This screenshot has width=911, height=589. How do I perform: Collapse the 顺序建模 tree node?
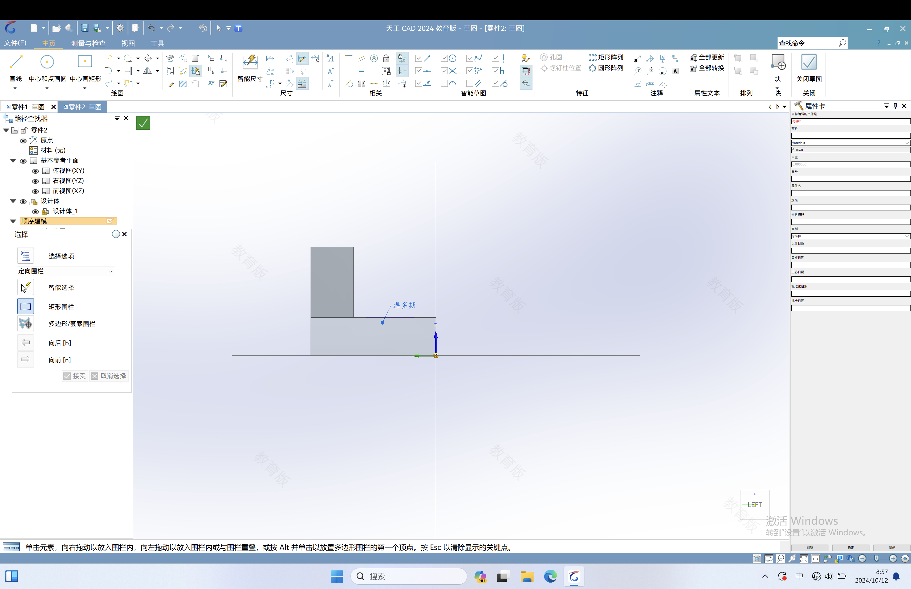point(13,221)
